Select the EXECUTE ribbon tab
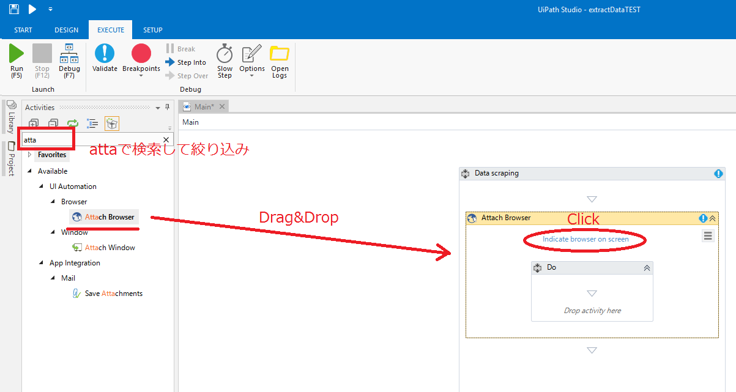 (x=111, y=30)
